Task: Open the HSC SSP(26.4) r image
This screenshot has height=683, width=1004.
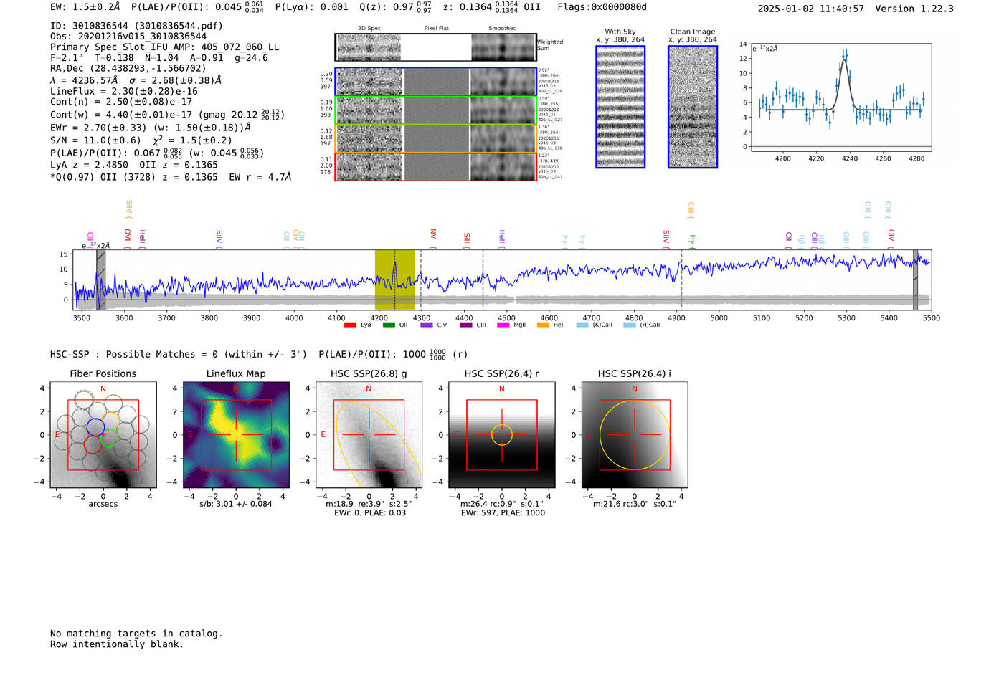Action: pos(501,435)
